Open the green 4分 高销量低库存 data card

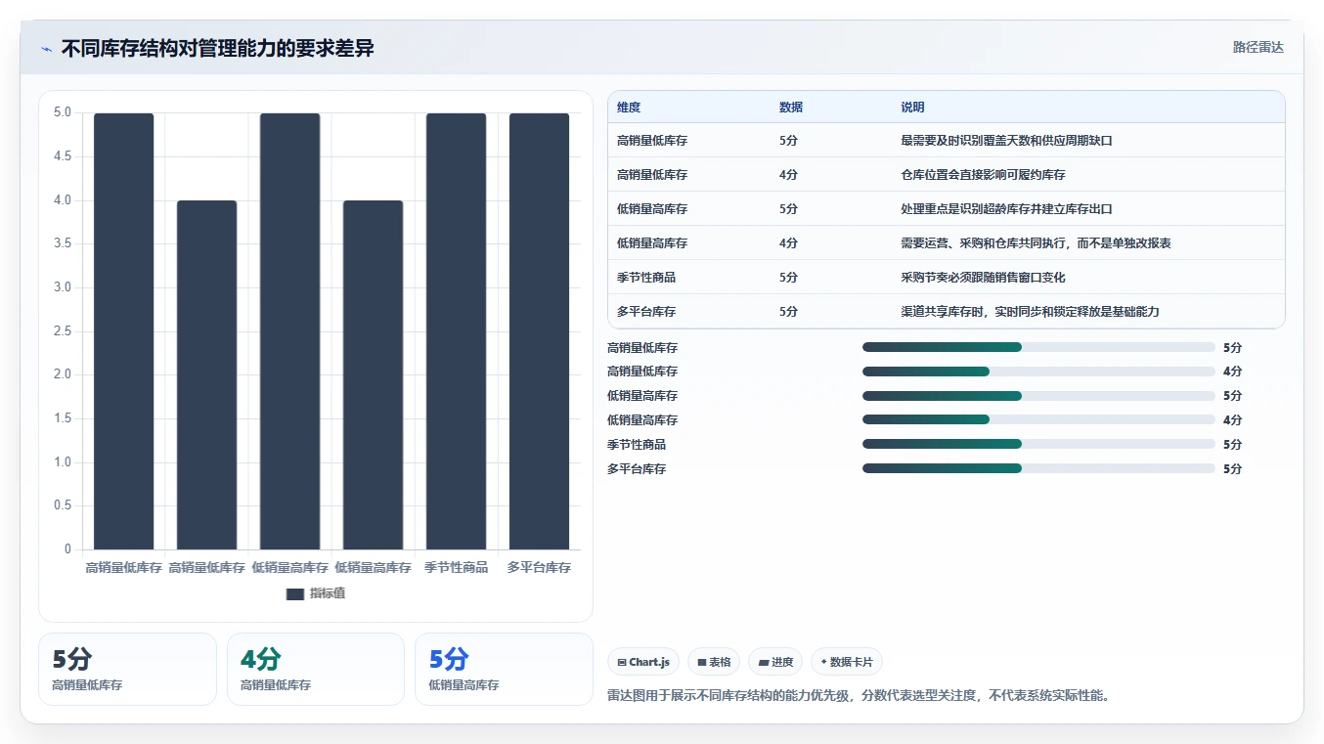click(316, 669)
